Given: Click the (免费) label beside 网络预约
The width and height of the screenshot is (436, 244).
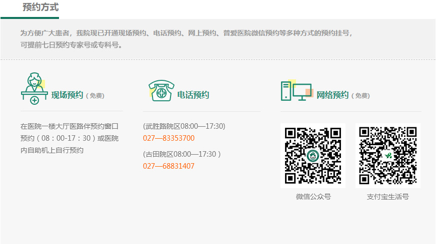Looking at the screenshot, I should 360,96.
